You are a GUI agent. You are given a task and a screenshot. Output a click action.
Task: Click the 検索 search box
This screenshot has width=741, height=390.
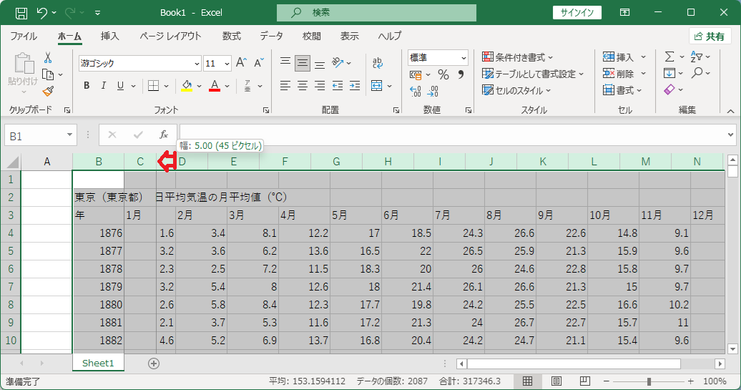click(x=376, y=13)
